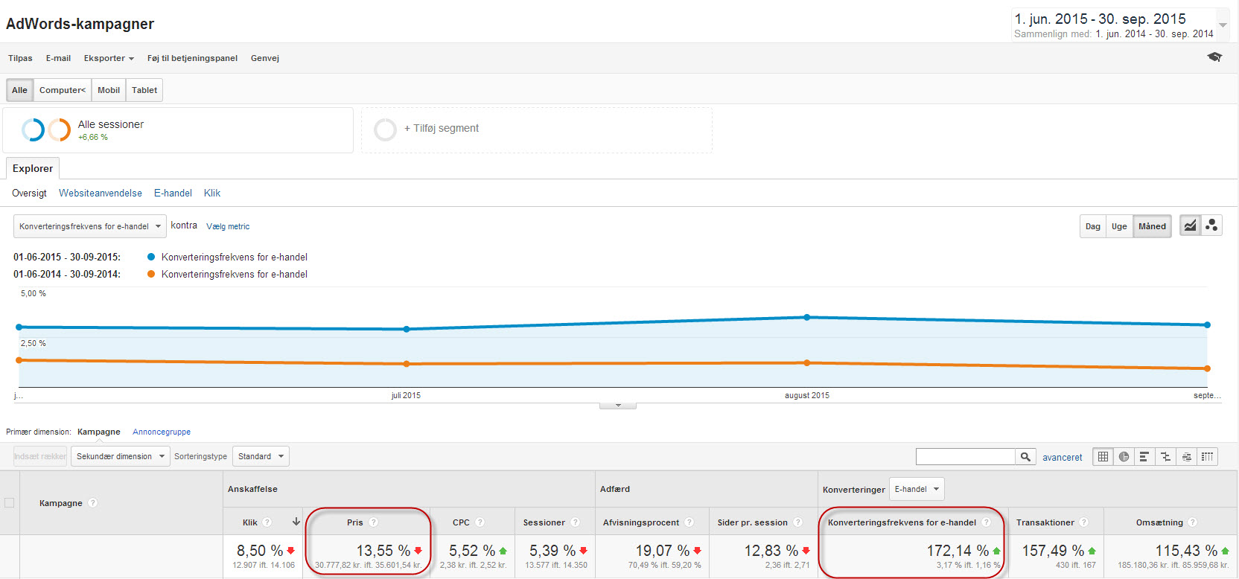Screen dimensions: 1239x579
Task: Show help for Transaktioner column
Action: pyautogui.click(x=1084, y=522)
